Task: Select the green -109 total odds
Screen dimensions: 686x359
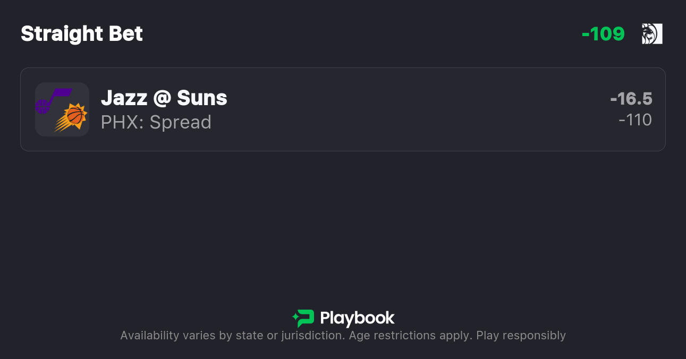Action: [x=603, y=34]
